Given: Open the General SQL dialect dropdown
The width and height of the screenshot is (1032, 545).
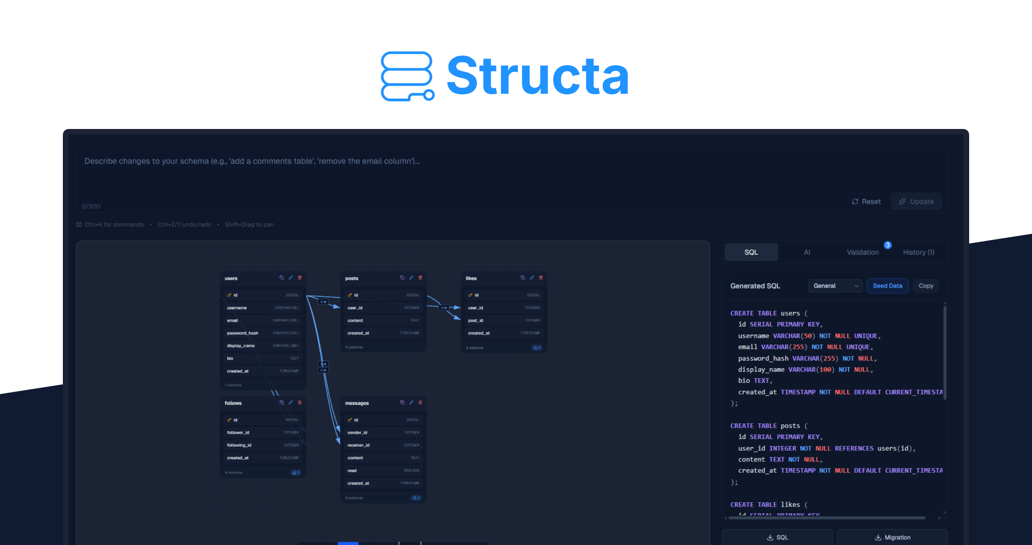Looking at the screenshot, I should coord(835,286).
